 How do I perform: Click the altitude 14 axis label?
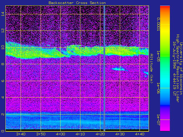click(3, 14)
